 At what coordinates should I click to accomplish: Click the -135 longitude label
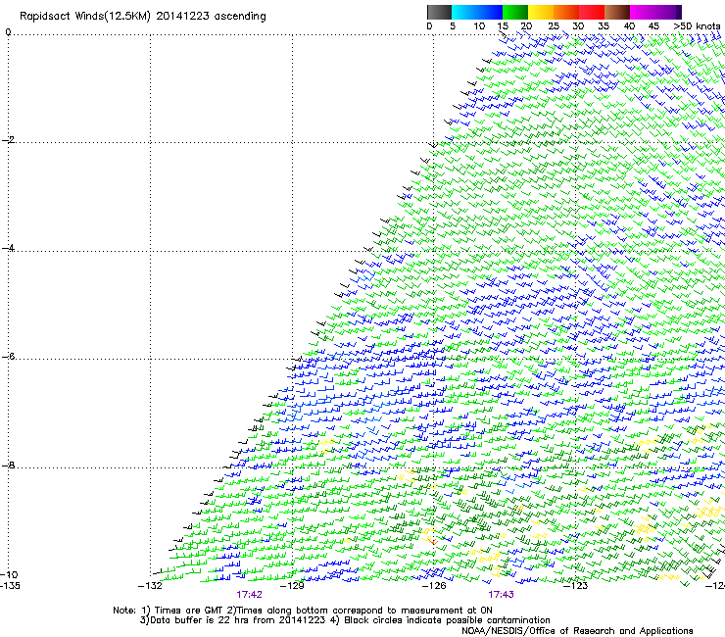click(10, 586)
